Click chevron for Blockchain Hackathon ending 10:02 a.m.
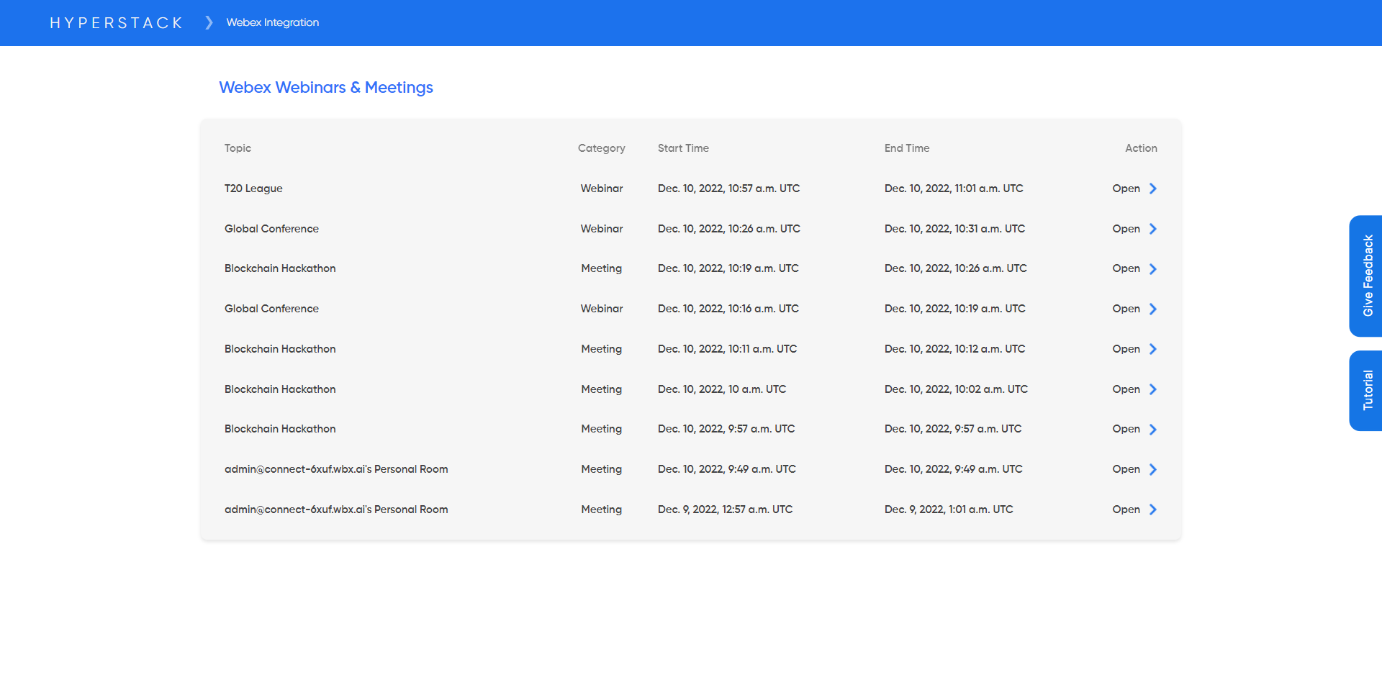This screenshot has width=1382, height=675. click(x=1152, y=389)
